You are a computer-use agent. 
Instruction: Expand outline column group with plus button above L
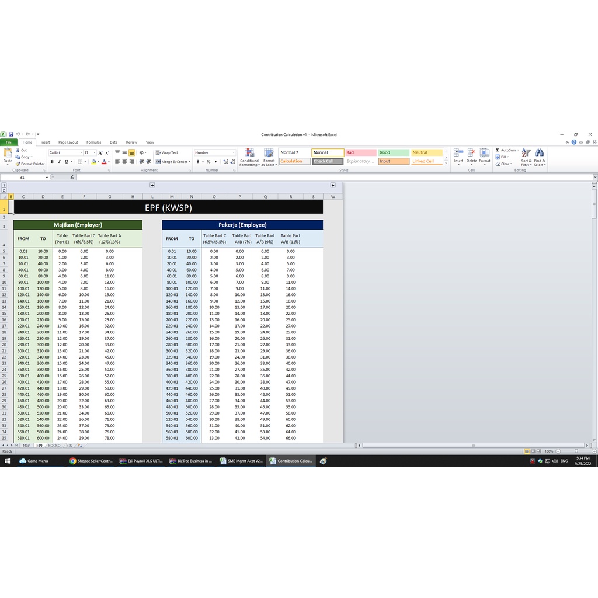[x=152, y=185]
